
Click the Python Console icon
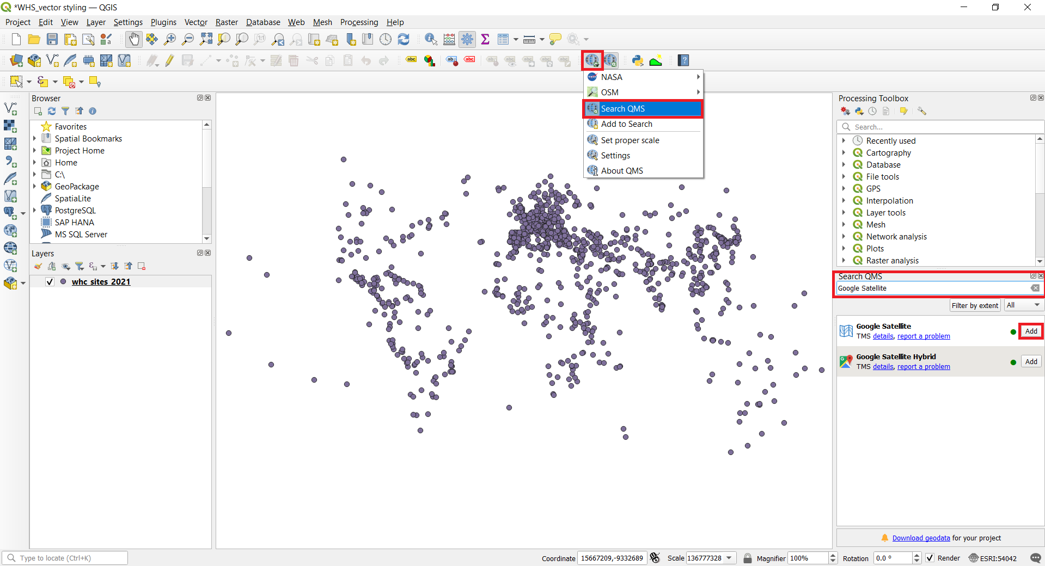coord(638,60)
